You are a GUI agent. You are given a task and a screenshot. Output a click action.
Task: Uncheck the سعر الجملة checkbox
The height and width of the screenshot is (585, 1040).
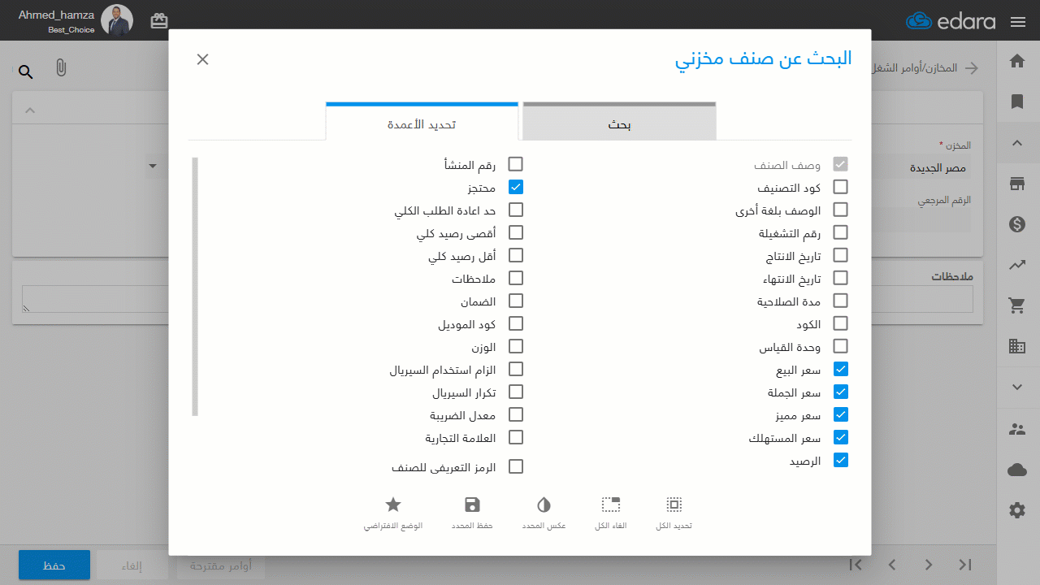tap(841, 392)
